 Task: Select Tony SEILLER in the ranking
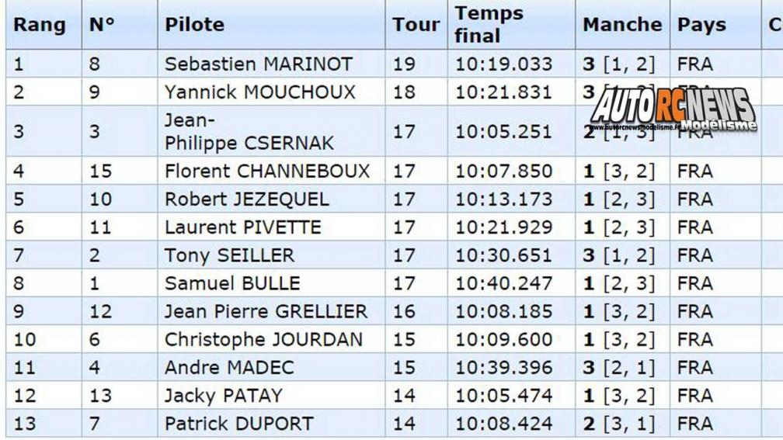[229, 255]
